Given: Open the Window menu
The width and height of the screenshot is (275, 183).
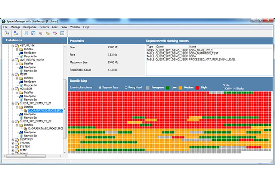Looking at the screenshot, I should [x=75, y=27].
